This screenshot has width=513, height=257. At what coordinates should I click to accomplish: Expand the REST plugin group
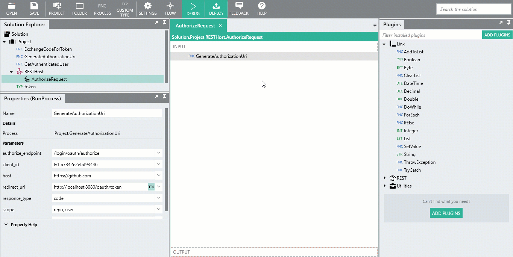384,178
